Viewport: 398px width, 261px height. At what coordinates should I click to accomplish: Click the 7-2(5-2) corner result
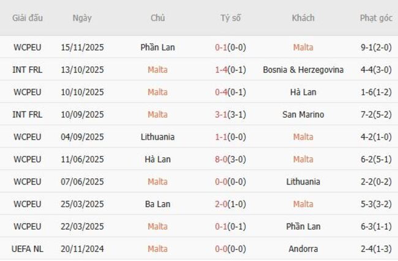pos(376,115)
